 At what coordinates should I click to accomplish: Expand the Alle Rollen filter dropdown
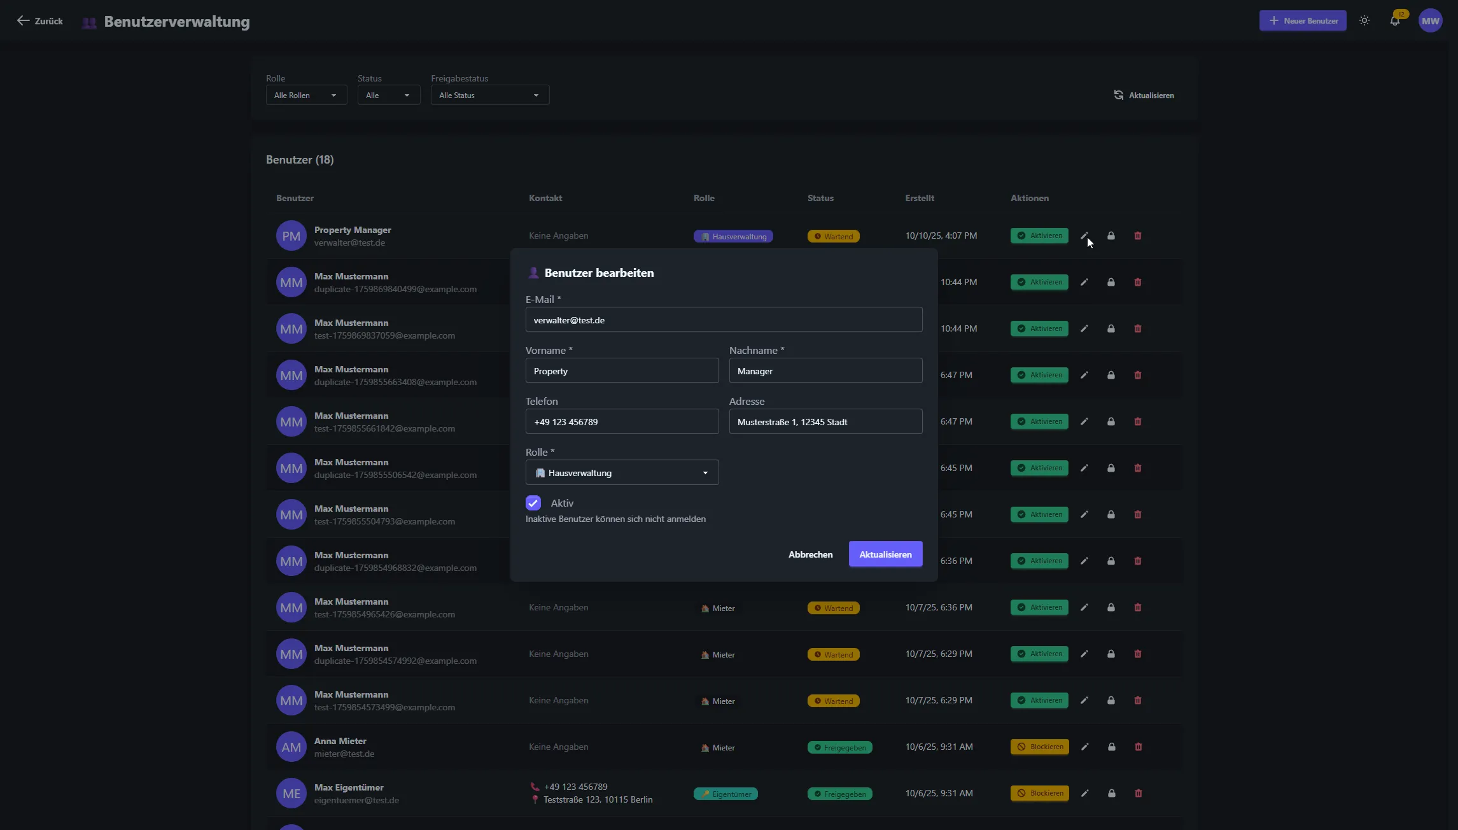[x=306, y=95]
